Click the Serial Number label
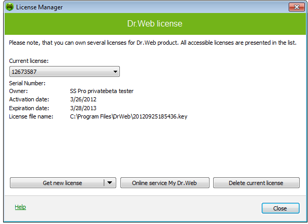The height and width of the screenshot is (224, 308). (x=27, y=83)
